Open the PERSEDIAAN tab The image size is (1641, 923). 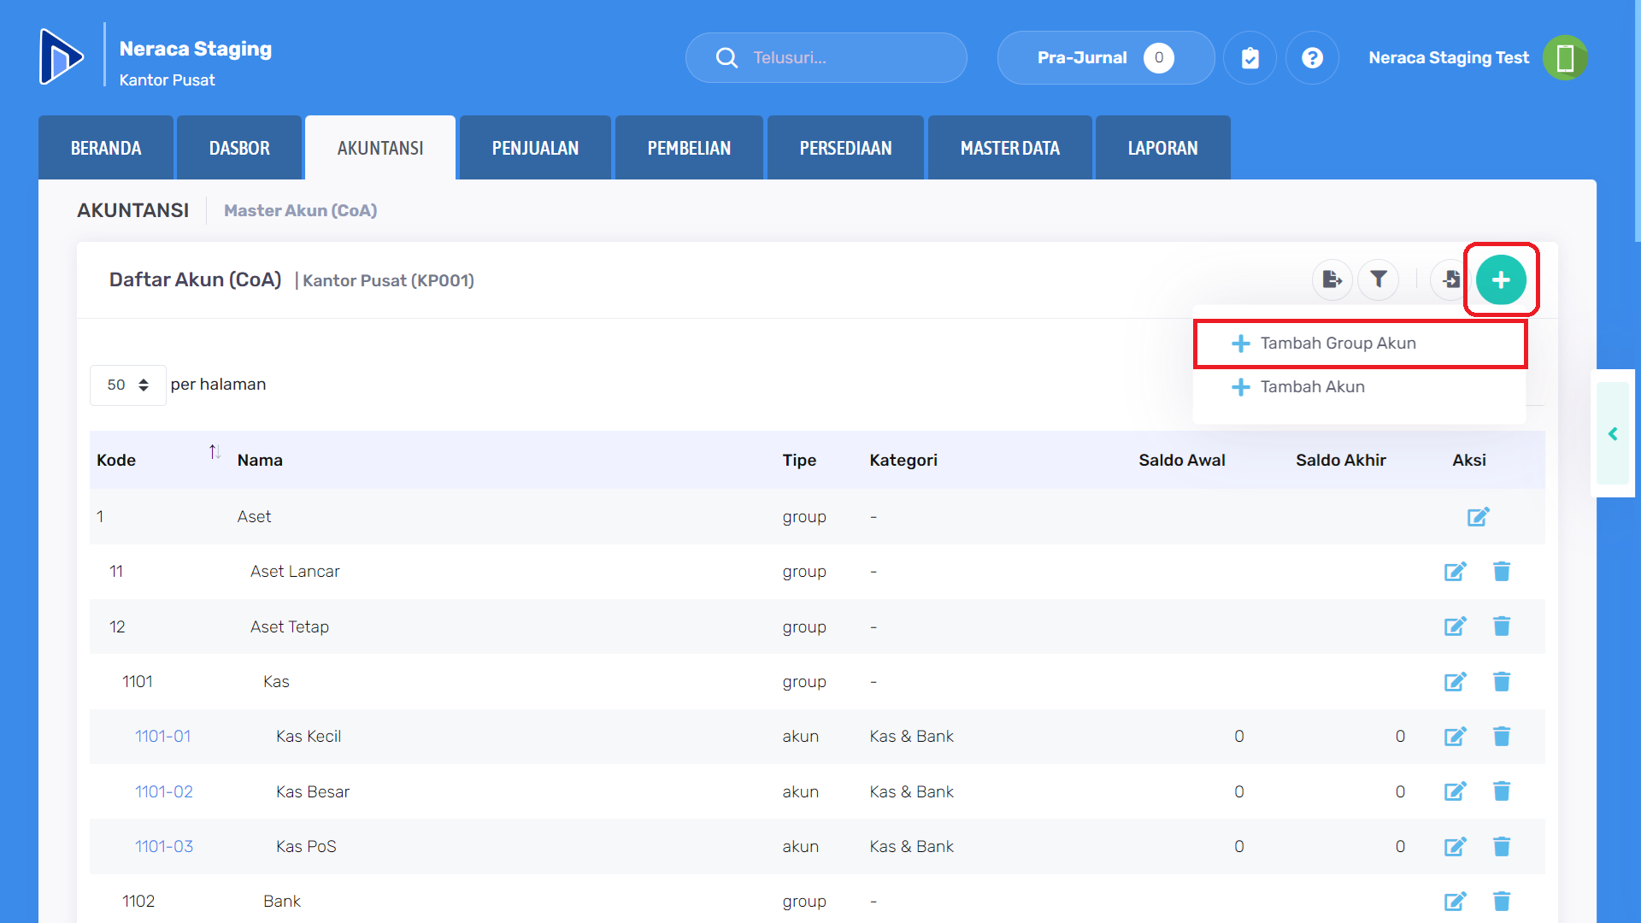[x=845, y=148]
